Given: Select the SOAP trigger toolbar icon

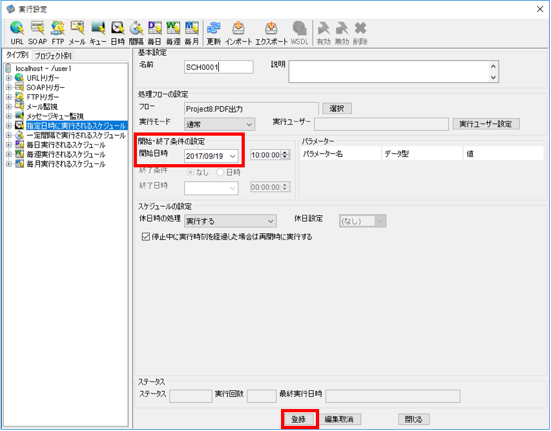Looking at the screenshot, I should click(x=37, y=33).
